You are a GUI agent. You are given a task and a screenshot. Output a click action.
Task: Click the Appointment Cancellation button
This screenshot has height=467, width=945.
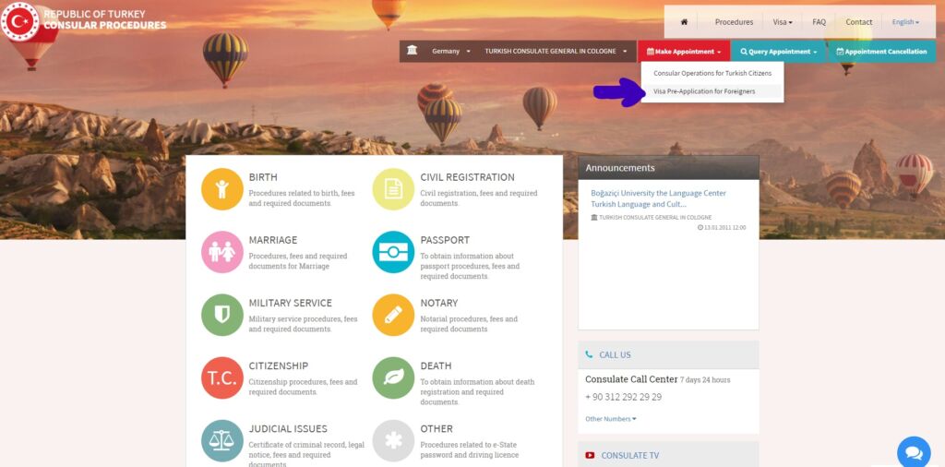[x=881, y=52]
